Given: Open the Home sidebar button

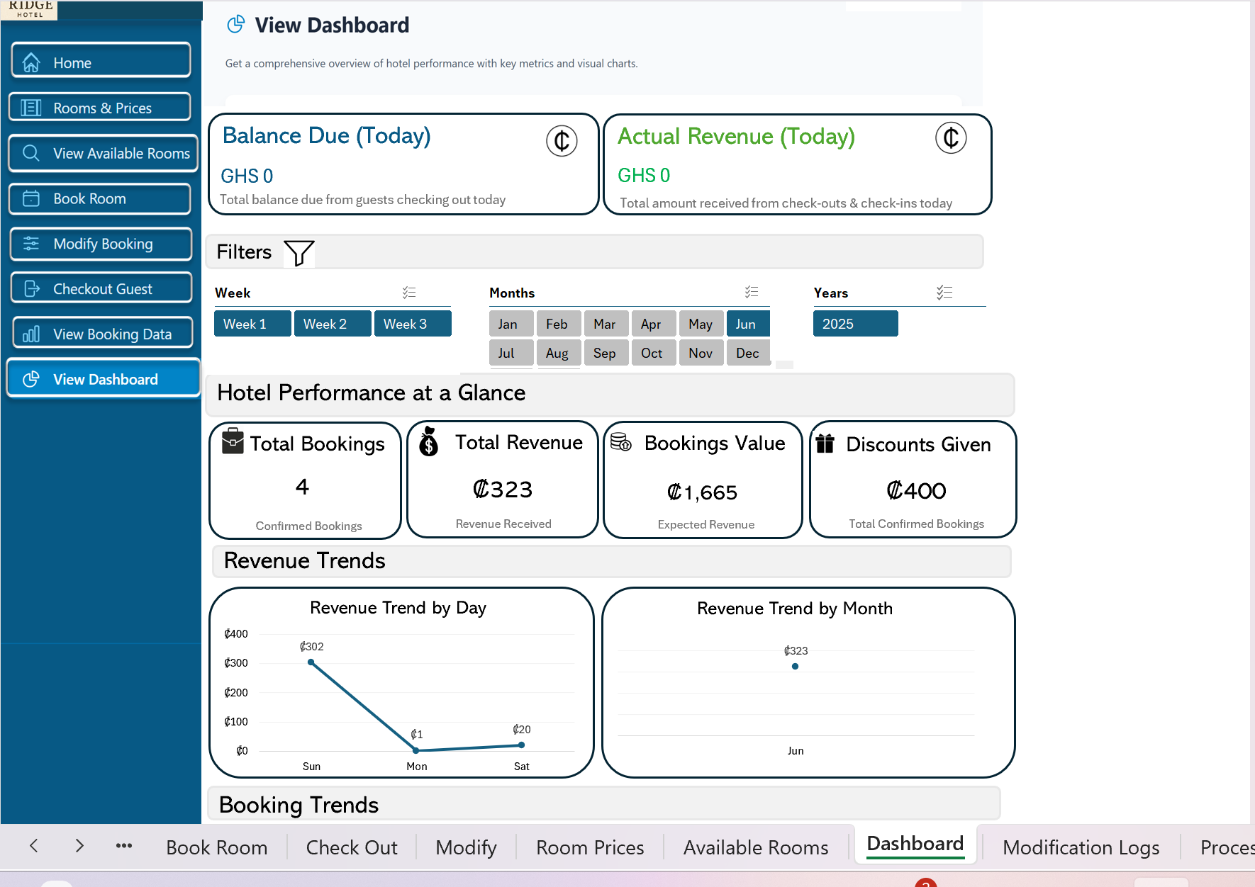Looking at the screenshot, I should [x=101, y=61].
